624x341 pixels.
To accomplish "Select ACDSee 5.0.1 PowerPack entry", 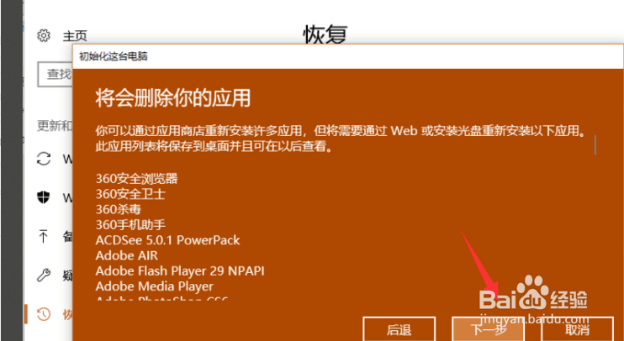I will pyautogui.click(x=168, y=240).
